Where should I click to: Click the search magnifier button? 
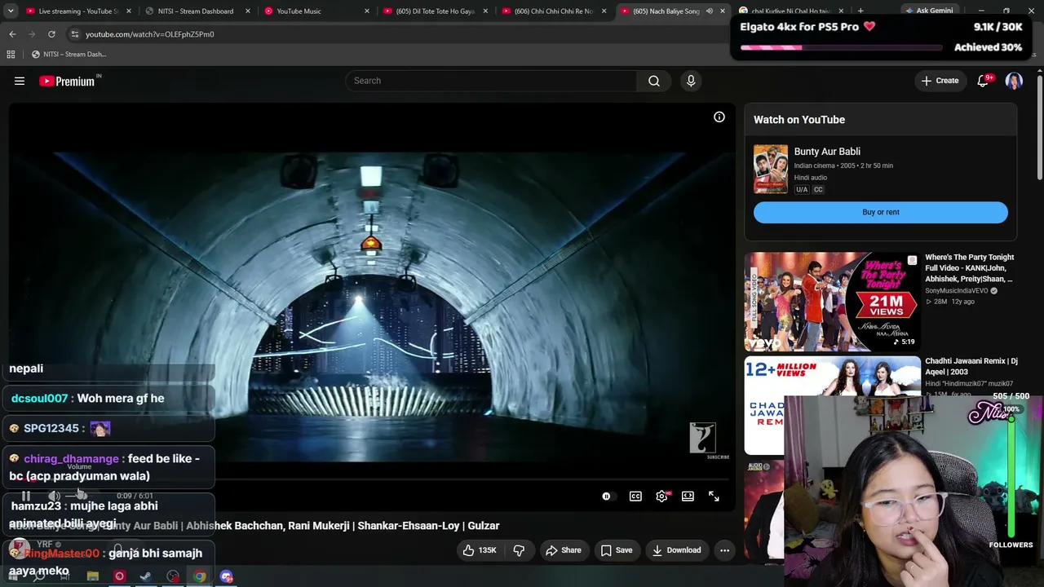point(654,81)
